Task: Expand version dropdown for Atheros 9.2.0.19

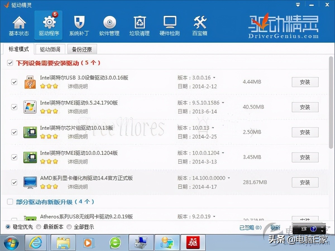Action: (215, 216)
